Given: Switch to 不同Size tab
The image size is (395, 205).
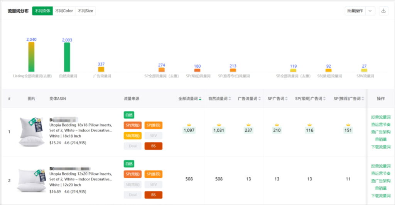Looking at the screenshot, I should 85,11.
